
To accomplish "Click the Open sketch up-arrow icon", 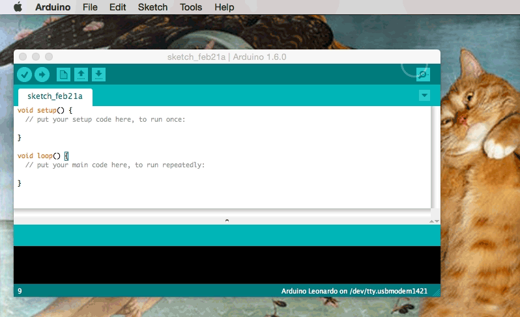I will (81, 74).
